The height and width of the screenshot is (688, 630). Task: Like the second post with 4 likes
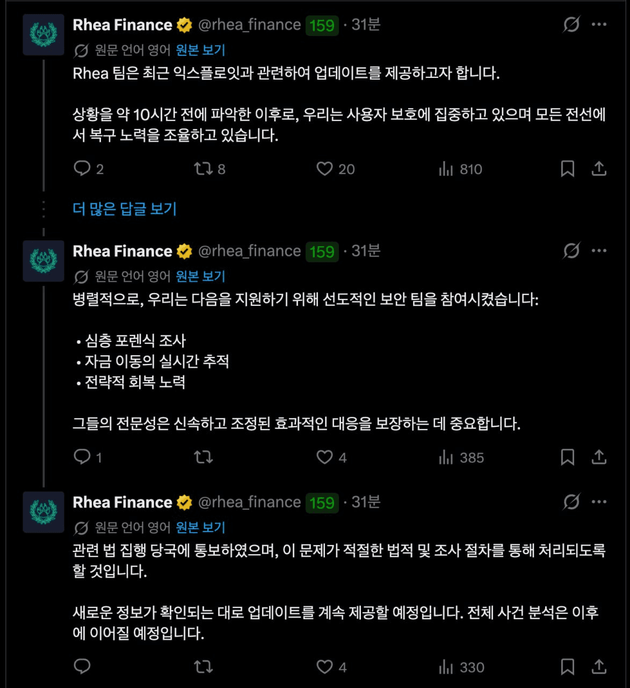[324, 457]
